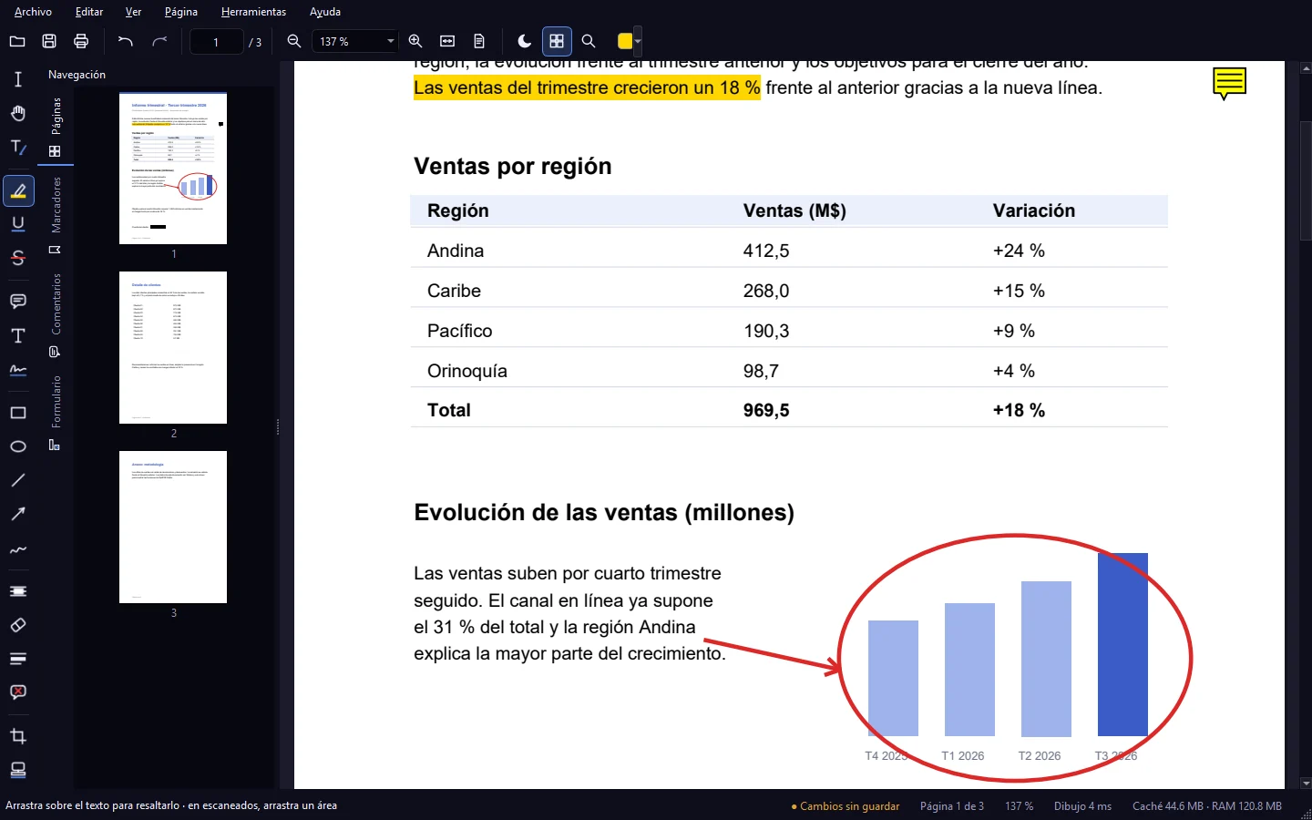Choose the add text box tool
1312x820 pixels.
coord(18,335)
